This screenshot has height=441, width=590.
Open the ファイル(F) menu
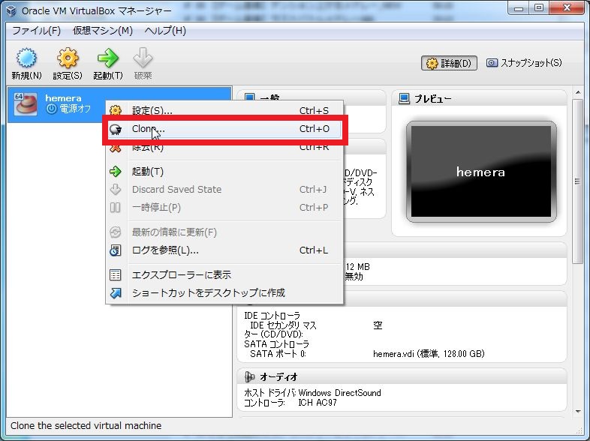(x=37, y=31)
